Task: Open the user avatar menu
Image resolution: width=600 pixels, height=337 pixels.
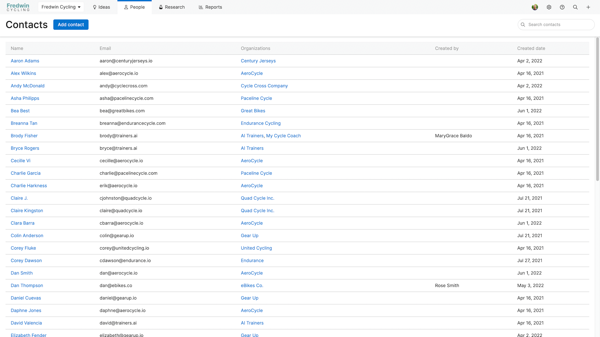Action: click(x=535, y=7)
